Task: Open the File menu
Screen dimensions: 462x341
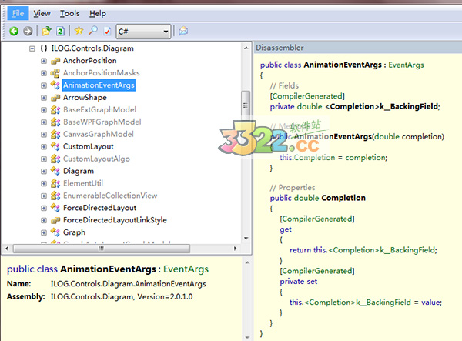Action: [18, 14]
